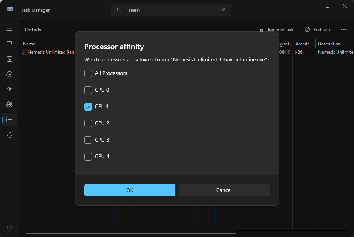This screenshot has height=237, width=354.
Task: Maximize the Task Manager window
Action: pyautogui.click(x=328, y=6)
